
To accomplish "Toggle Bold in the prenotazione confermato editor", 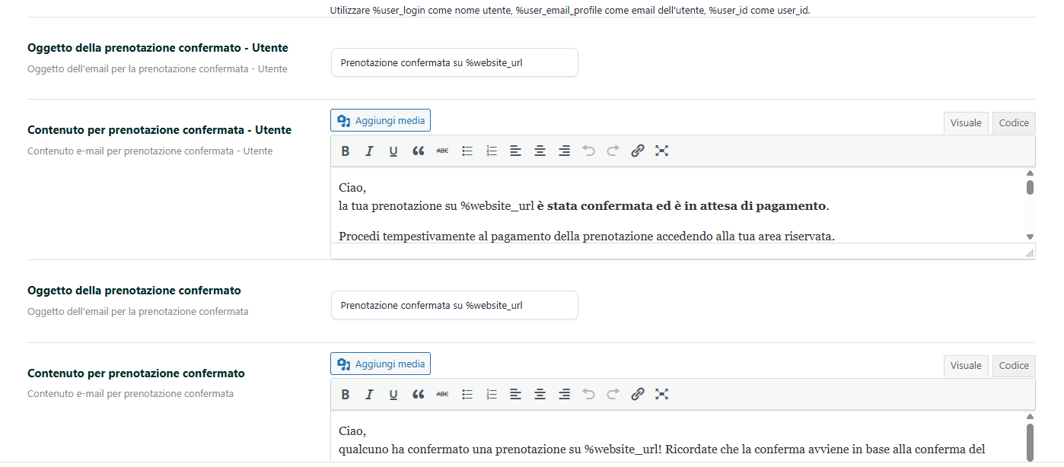I will tap(346, 394).
